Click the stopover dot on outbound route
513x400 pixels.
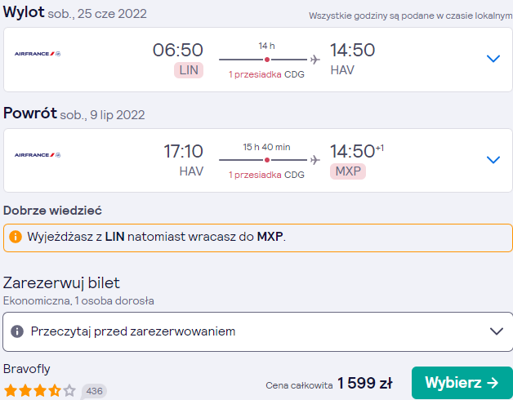tap(267, 60)
